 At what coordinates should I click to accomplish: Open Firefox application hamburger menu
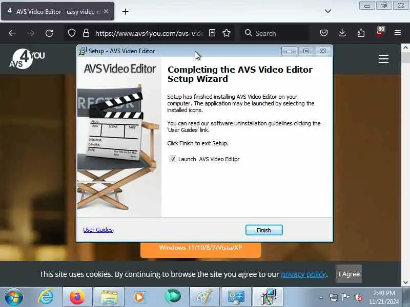tap(398, 33)
